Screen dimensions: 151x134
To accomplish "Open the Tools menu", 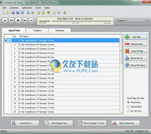I will 38,8.
